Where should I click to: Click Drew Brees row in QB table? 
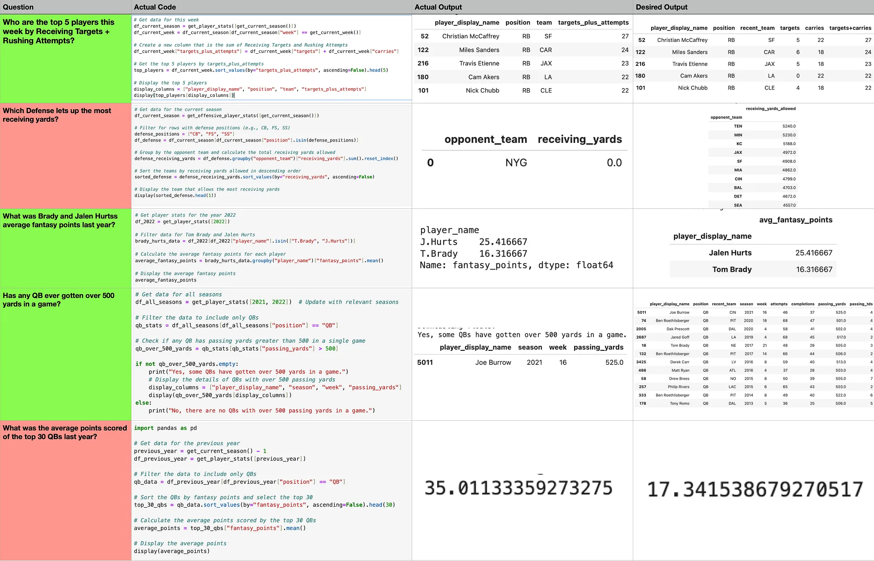(754, 379)
